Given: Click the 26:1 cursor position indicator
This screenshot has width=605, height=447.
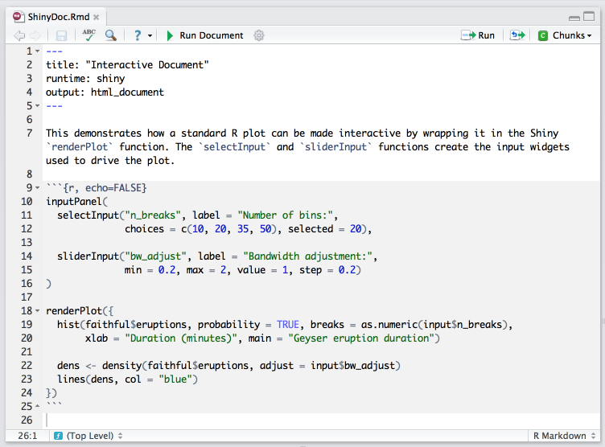Looking at the screenshot, I should point(27,436).
